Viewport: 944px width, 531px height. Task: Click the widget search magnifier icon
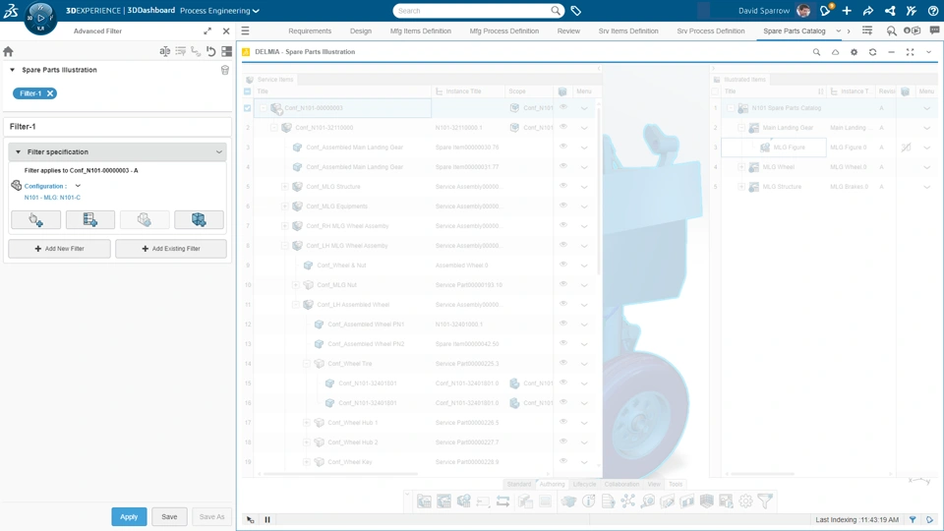(x=816, y=52)
